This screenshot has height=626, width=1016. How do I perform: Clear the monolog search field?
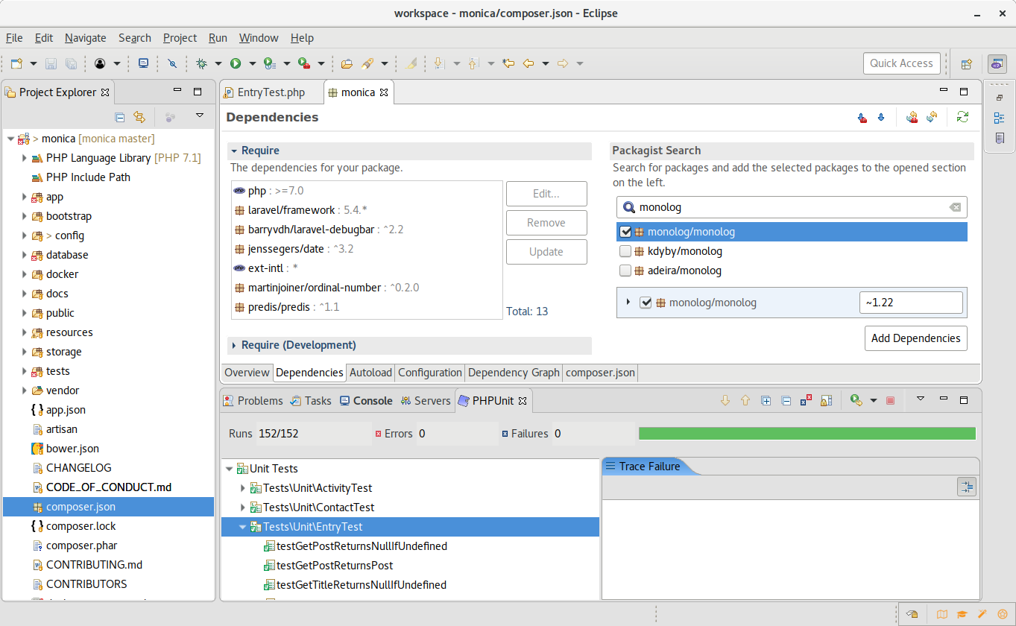955,207
